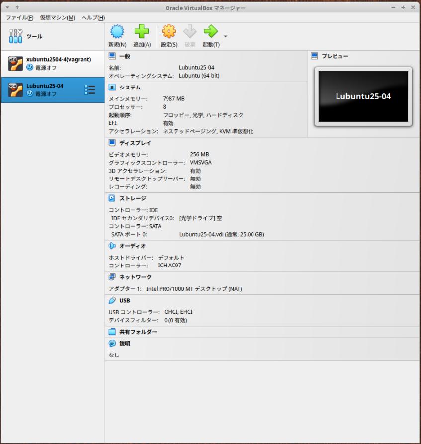The height and width of the screenshot is (444, 421).
Task: Open オーディオ settings header link
Action: point(133,246)
